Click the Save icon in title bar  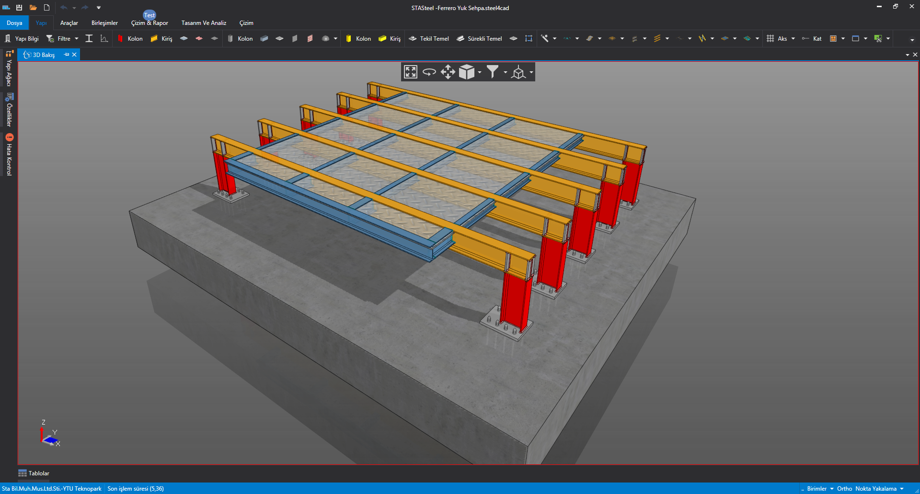click(19, 8)
